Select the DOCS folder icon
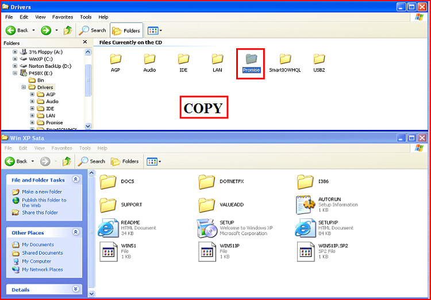 108,182
